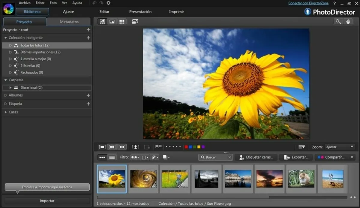The width and height of the screenshot is (360, 208).
Task: Switch to the Metadatos tab
Action: point(69,22)
